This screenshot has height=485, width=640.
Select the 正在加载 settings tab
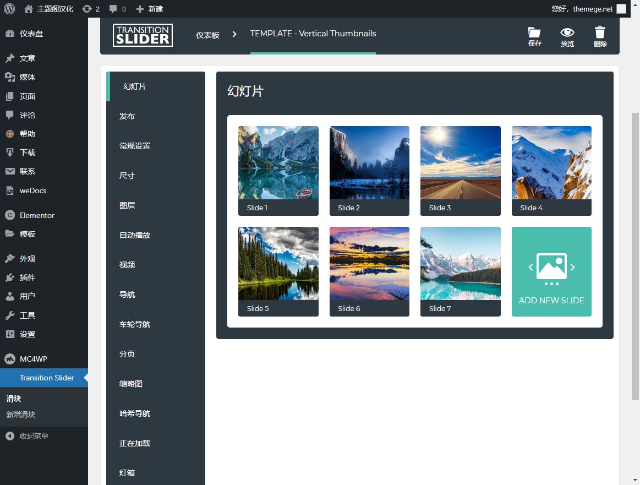[156, 443]
